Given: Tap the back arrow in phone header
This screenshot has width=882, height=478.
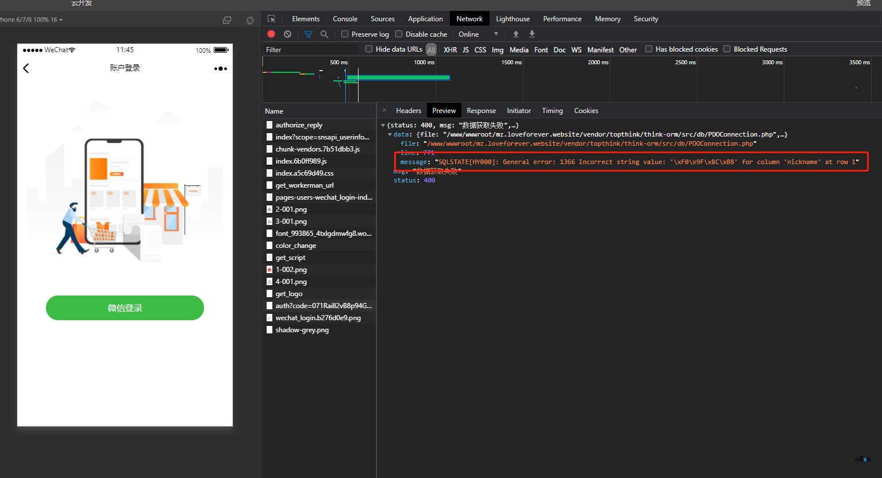Looking at the screenshot, I should 26,68.
